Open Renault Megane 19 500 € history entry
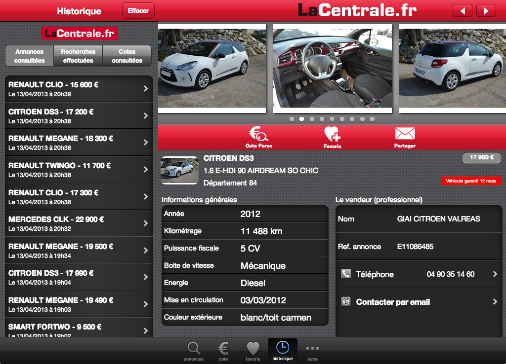 79,251
